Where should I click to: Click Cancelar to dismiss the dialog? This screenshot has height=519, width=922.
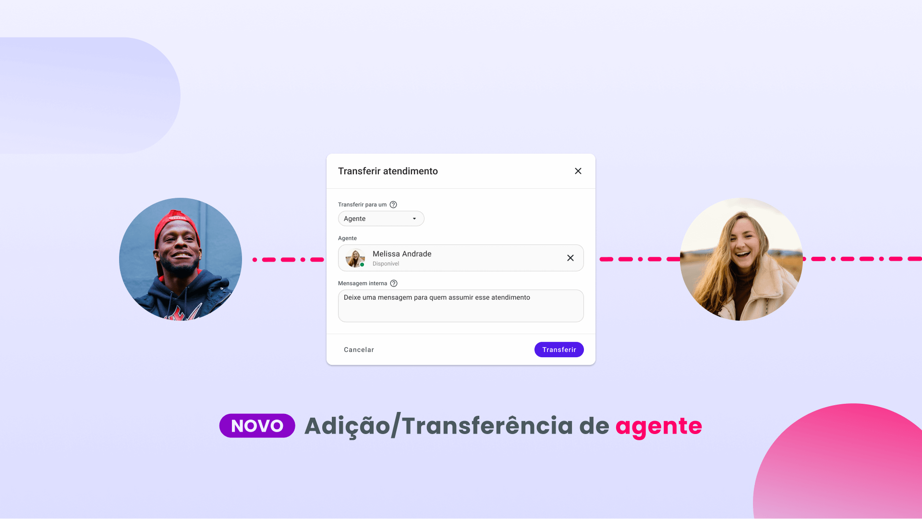point(359,350)
